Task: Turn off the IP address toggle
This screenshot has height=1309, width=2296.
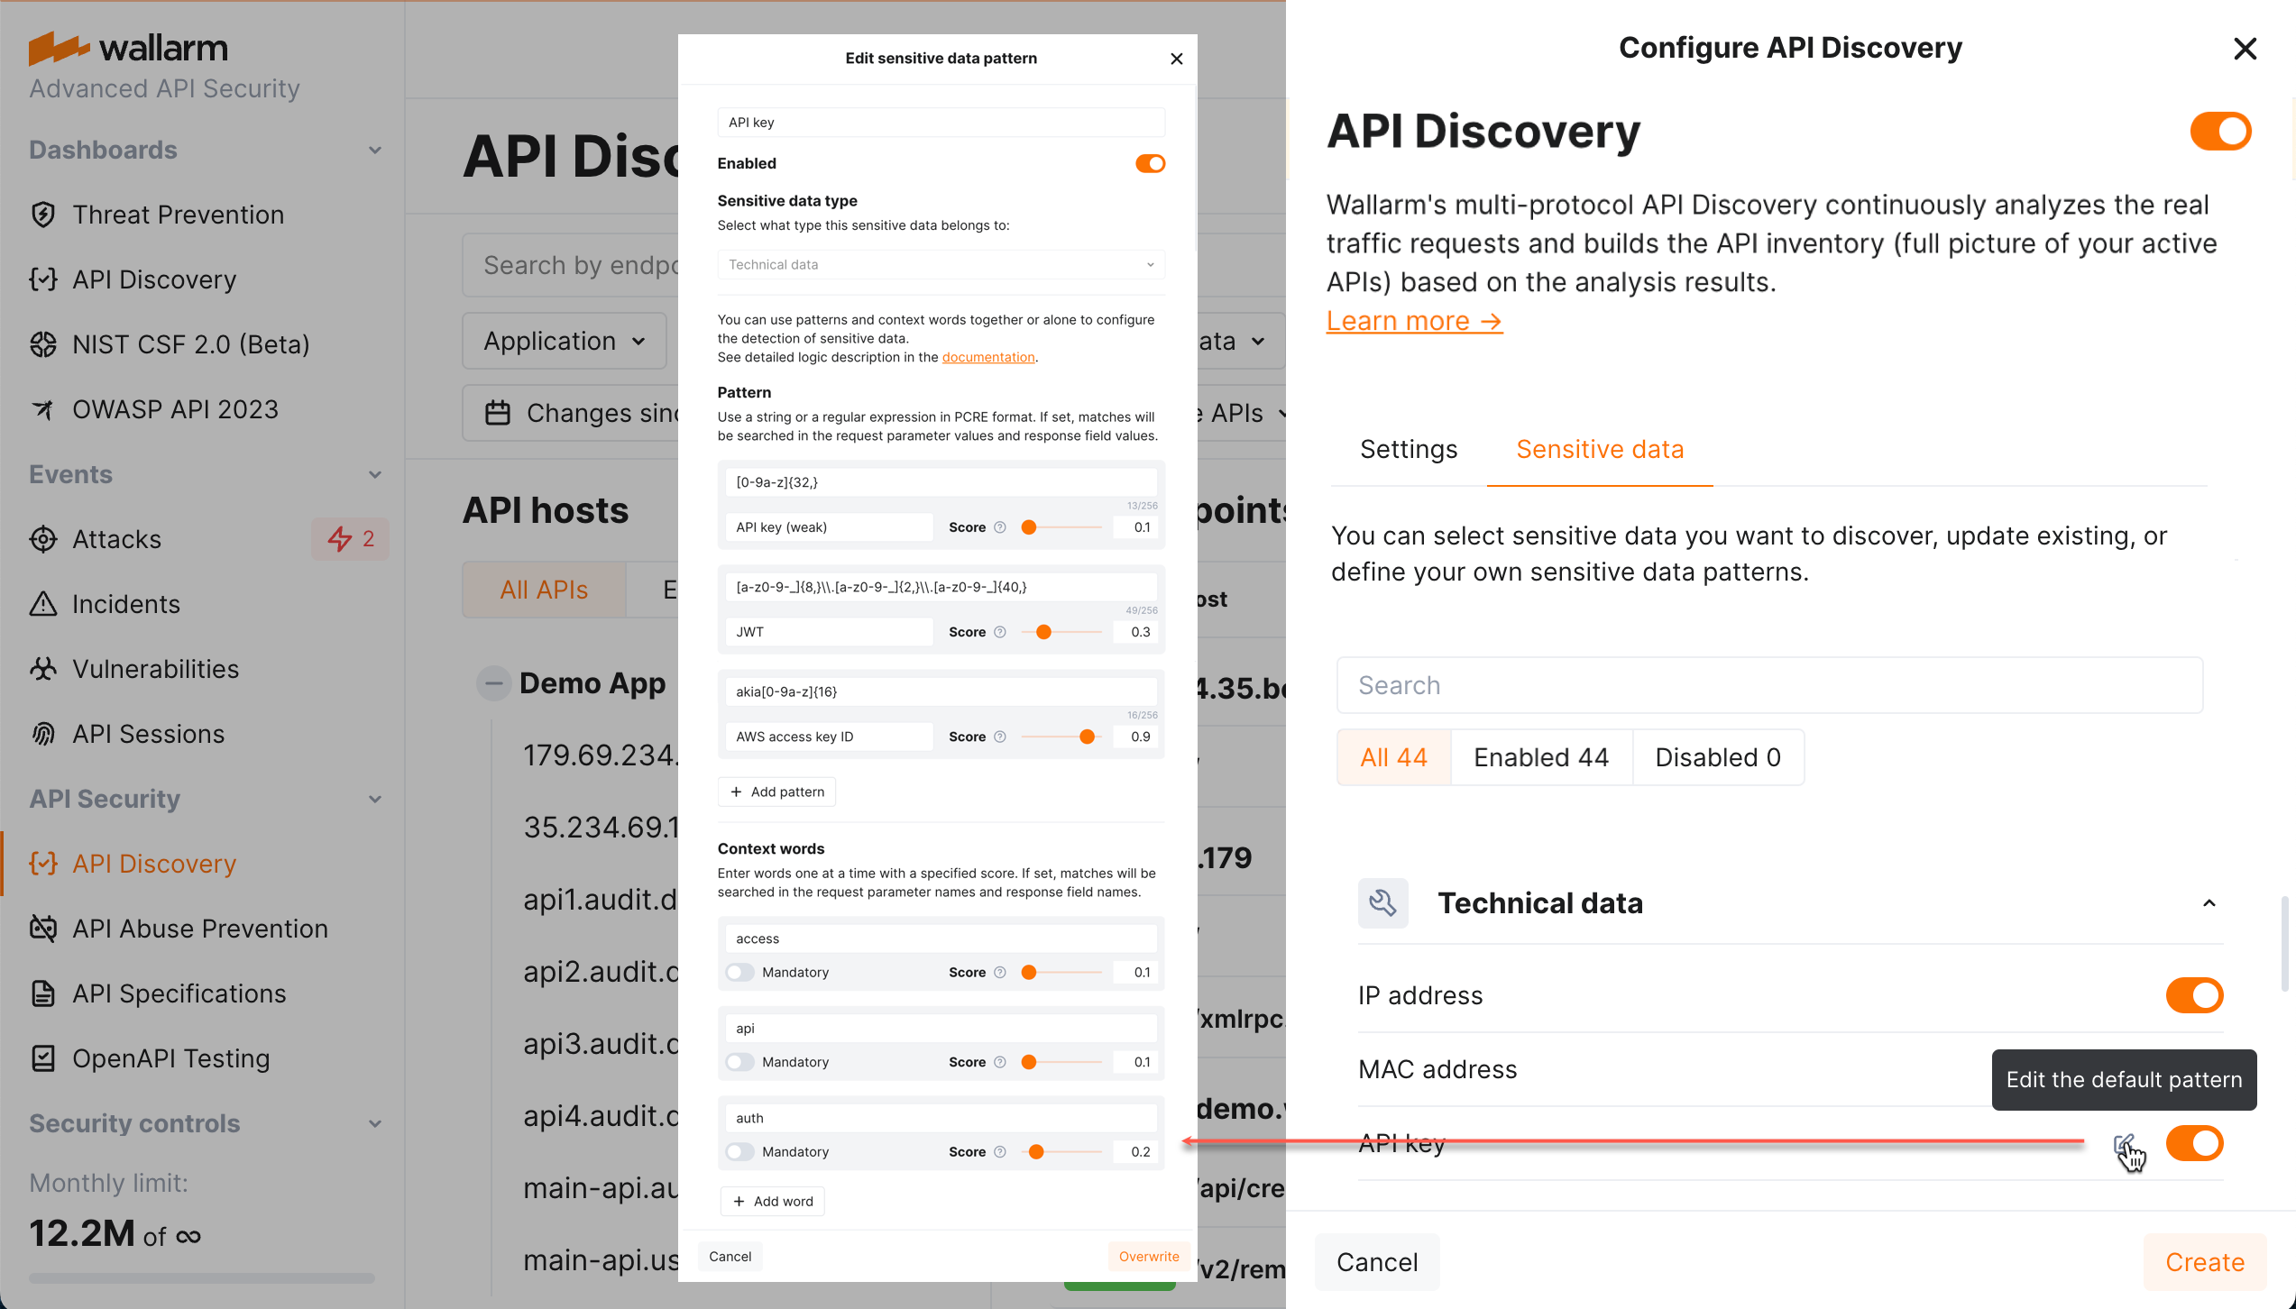Action: 2194,995
